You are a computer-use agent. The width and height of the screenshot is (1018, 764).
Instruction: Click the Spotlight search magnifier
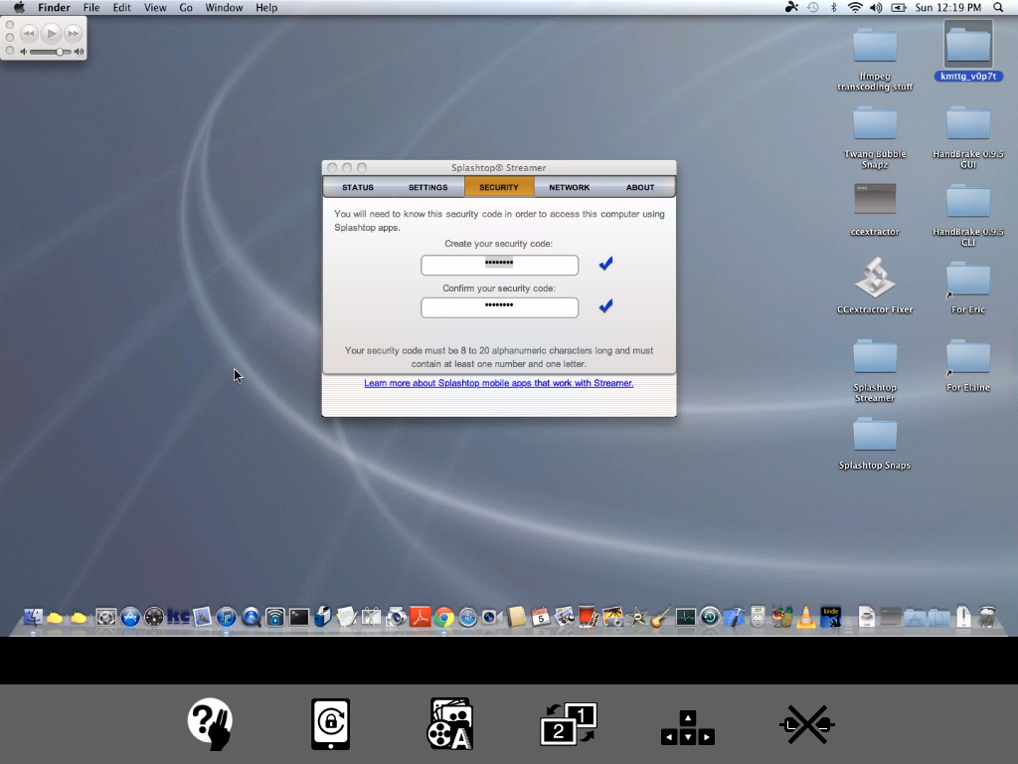998,7
